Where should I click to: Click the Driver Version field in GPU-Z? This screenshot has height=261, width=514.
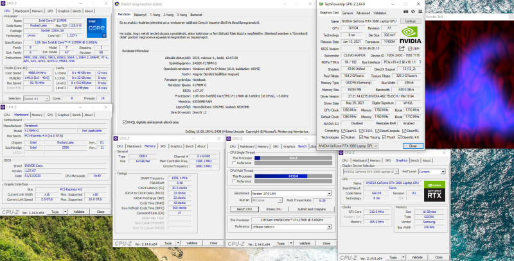coord(380,96)
